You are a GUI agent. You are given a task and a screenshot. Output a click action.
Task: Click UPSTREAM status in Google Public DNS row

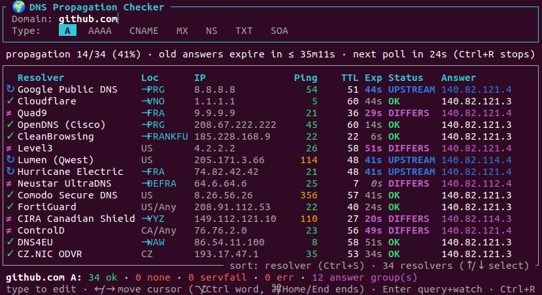click(x=411, y=89)
